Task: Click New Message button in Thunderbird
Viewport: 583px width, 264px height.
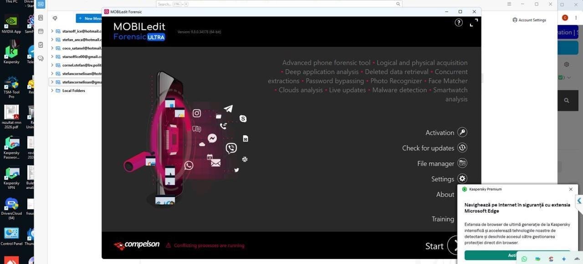Action: pyautogui.click(x=89, y=19)
